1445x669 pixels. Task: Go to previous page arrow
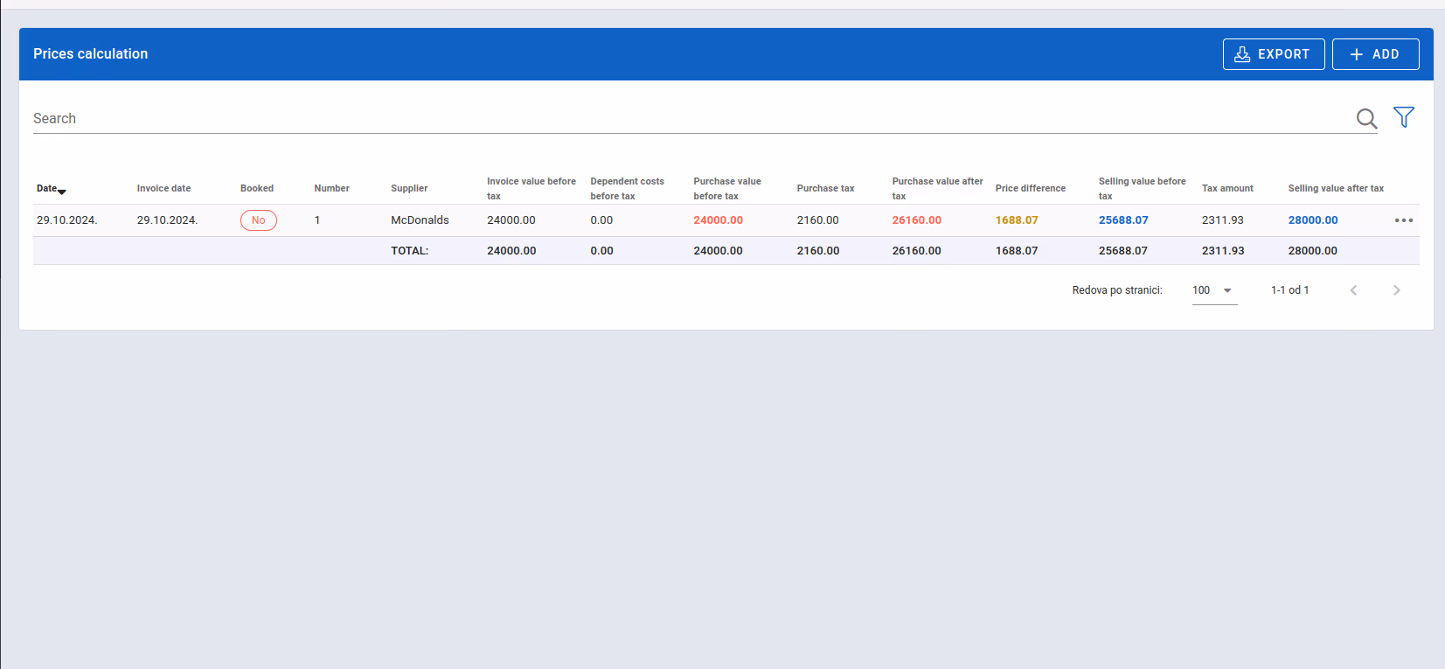pos(1353,290)
